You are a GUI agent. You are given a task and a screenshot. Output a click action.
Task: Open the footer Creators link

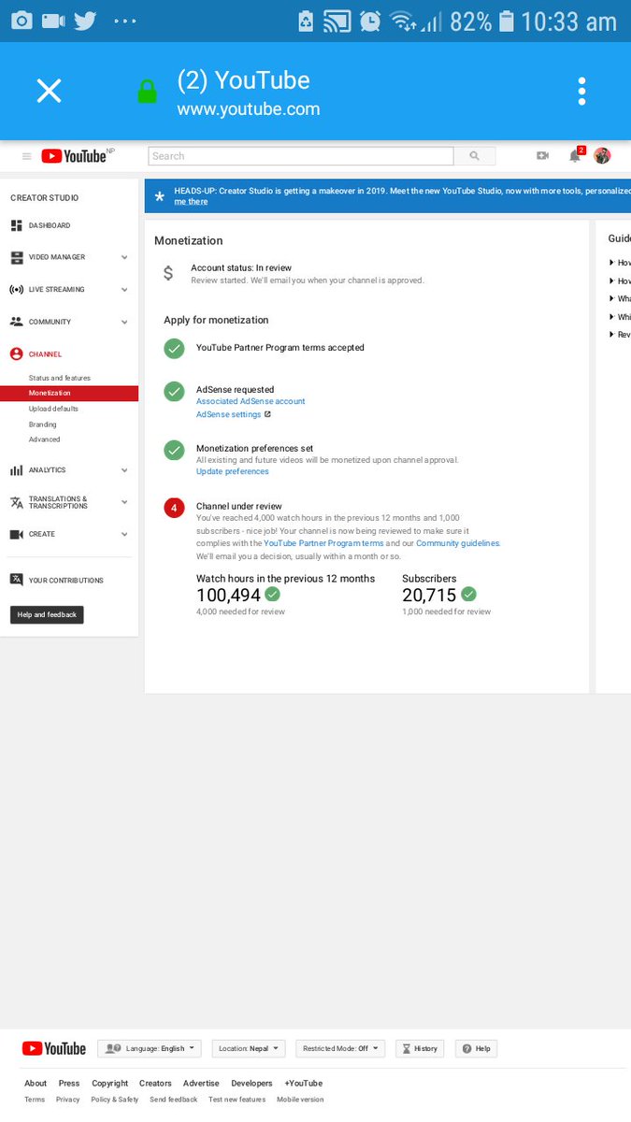[156, 1084]
